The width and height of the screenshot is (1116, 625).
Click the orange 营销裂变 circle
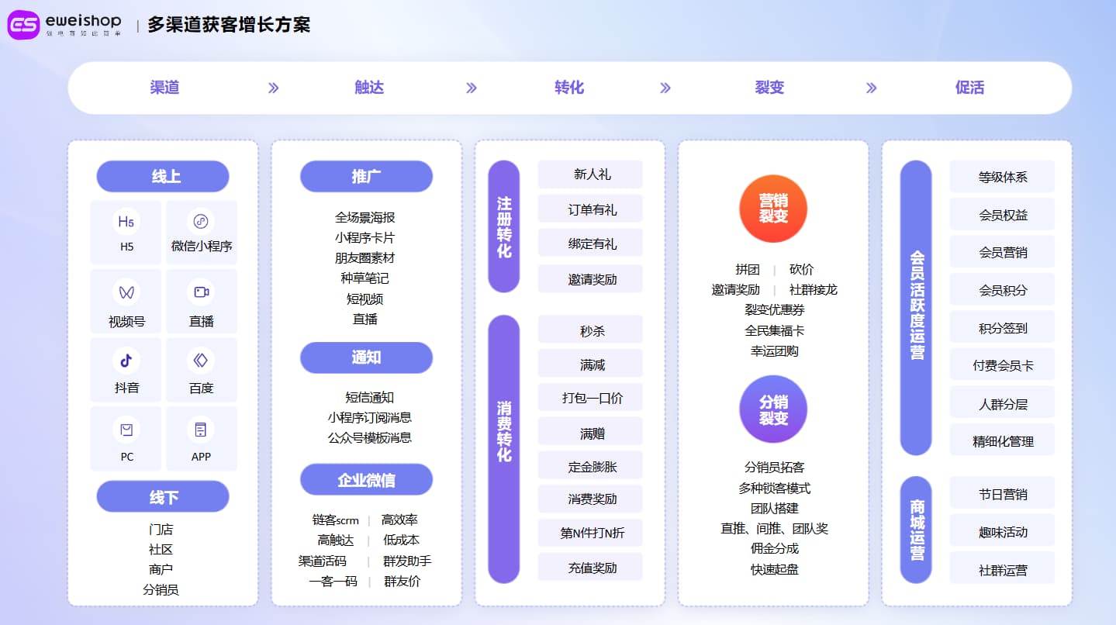[x=773, y=209]
